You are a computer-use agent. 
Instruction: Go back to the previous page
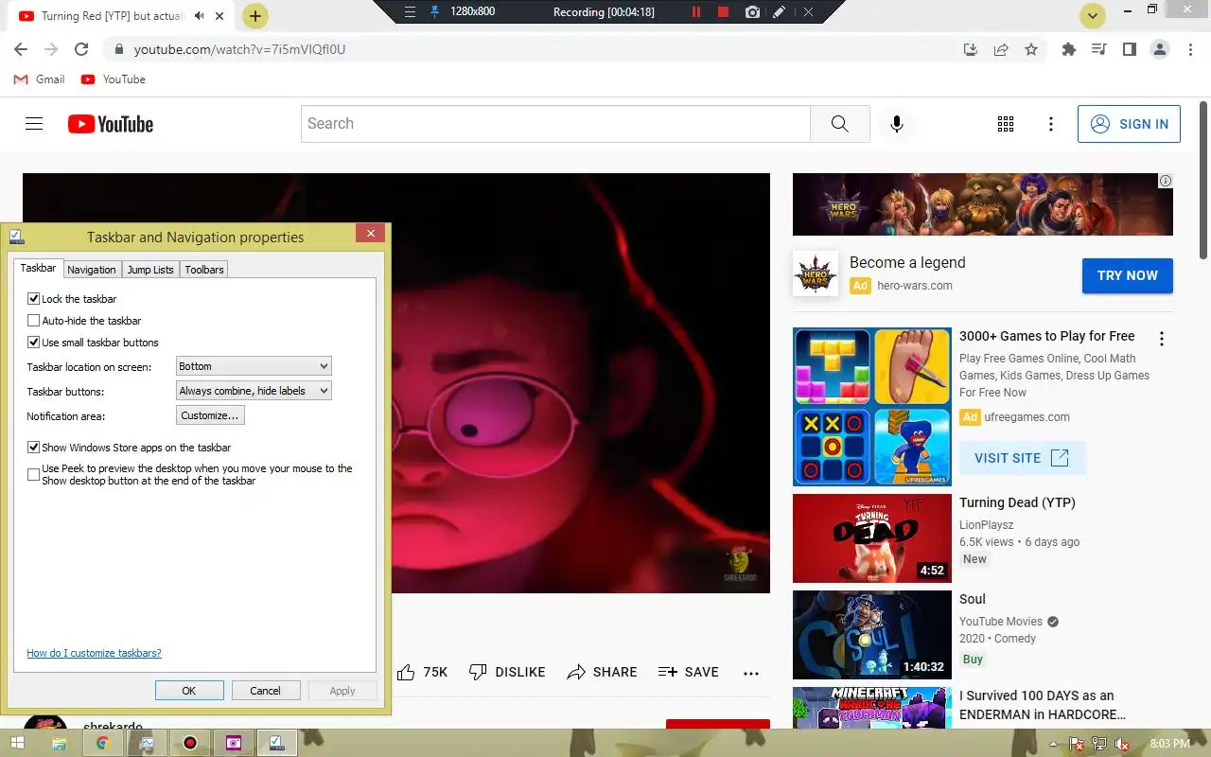click(21, 49)
